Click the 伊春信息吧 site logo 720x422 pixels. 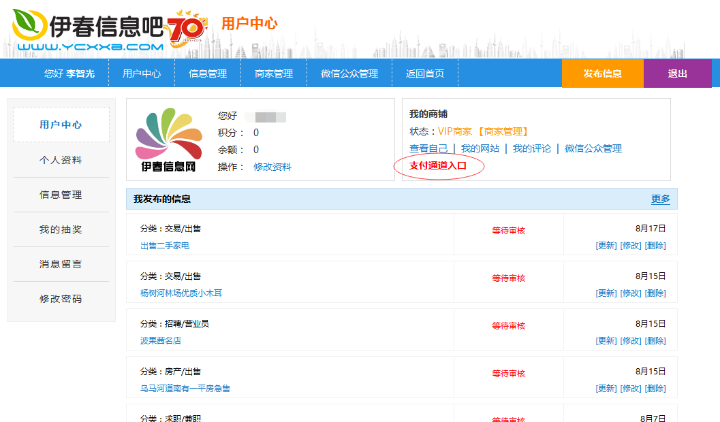coord(89,30)
